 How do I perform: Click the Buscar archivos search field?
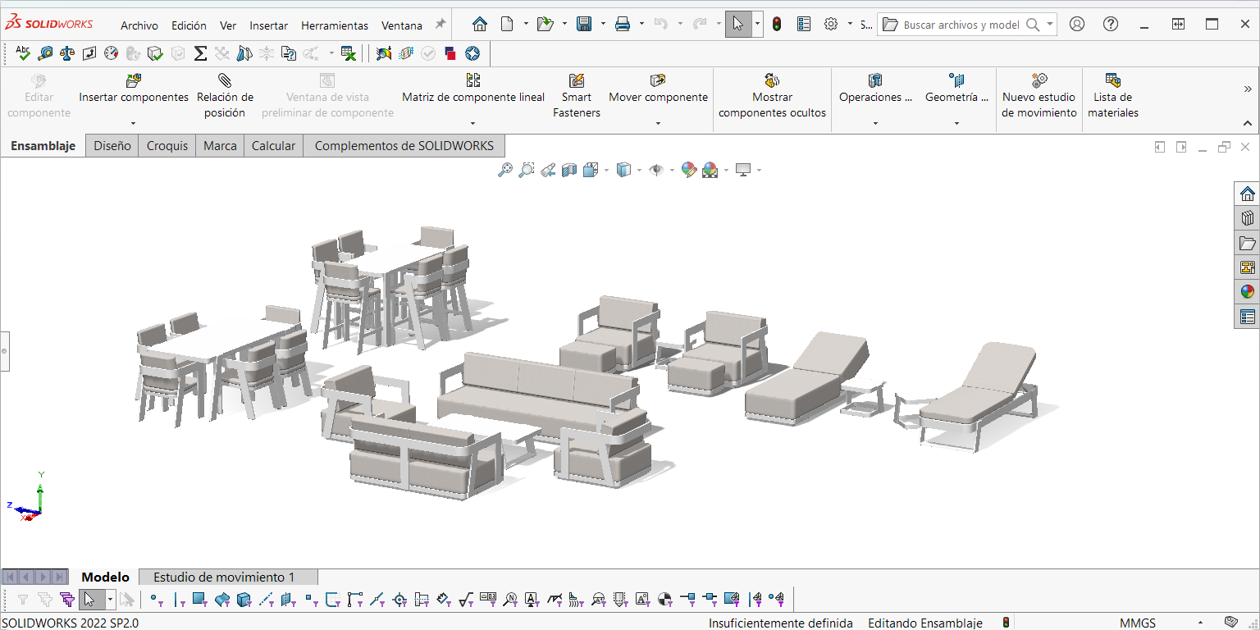pos(960,25)
